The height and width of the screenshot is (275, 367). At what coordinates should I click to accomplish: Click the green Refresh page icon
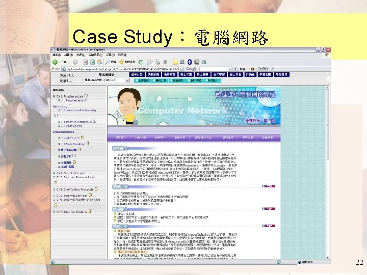(x=92, y=62)
